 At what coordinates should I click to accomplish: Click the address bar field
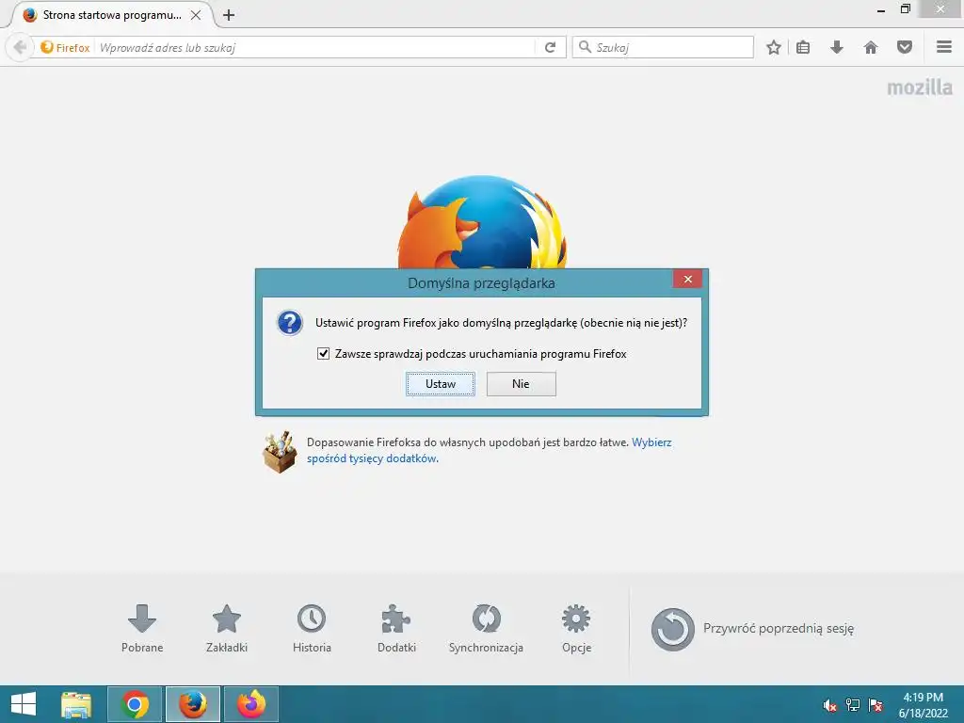[316, 47]
